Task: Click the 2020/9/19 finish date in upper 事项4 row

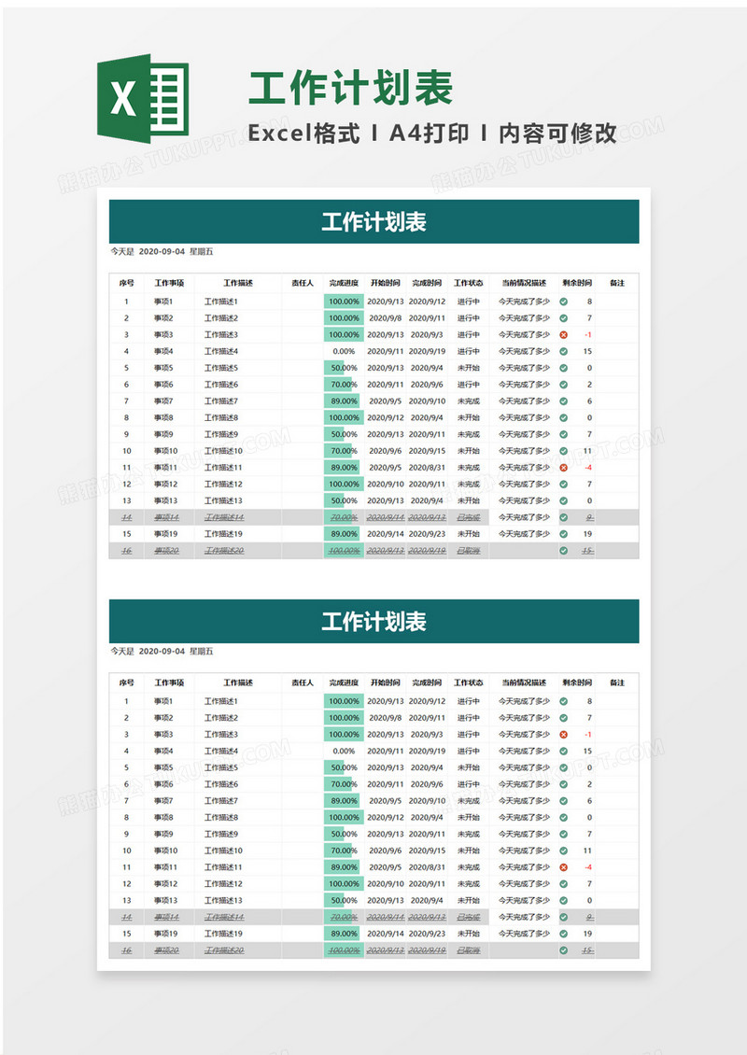Action: coord(428,351)
